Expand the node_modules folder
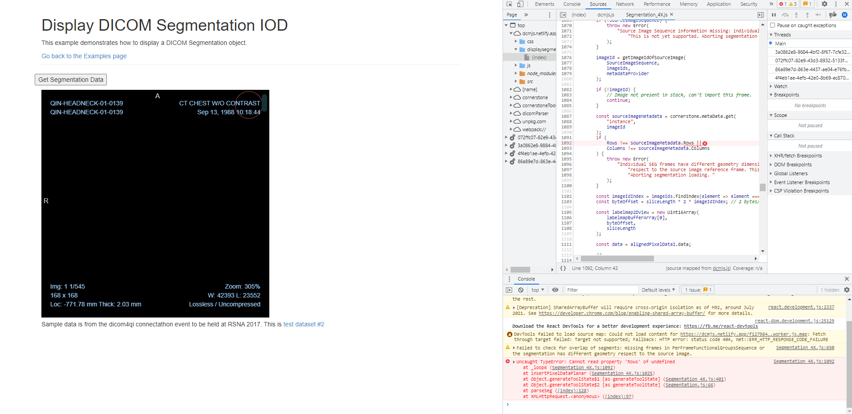Image resolution: width=852 pixels, height=414 pixels. coord(516,73)
